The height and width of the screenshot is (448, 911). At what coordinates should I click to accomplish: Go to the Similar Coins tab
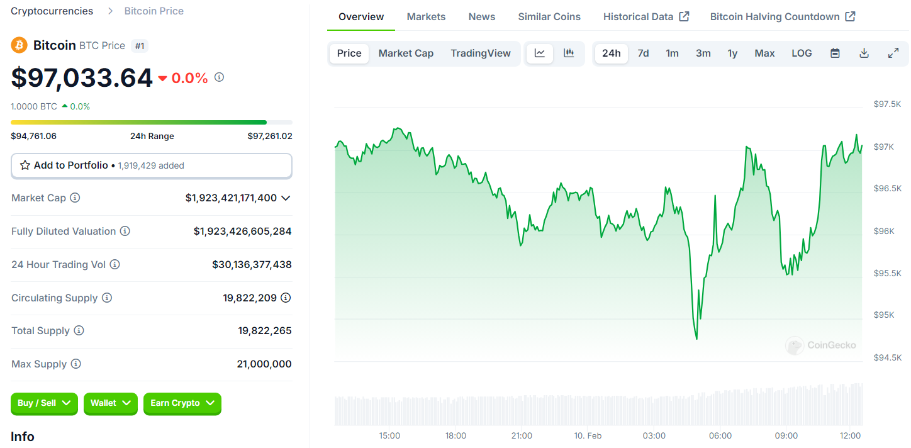549,17
